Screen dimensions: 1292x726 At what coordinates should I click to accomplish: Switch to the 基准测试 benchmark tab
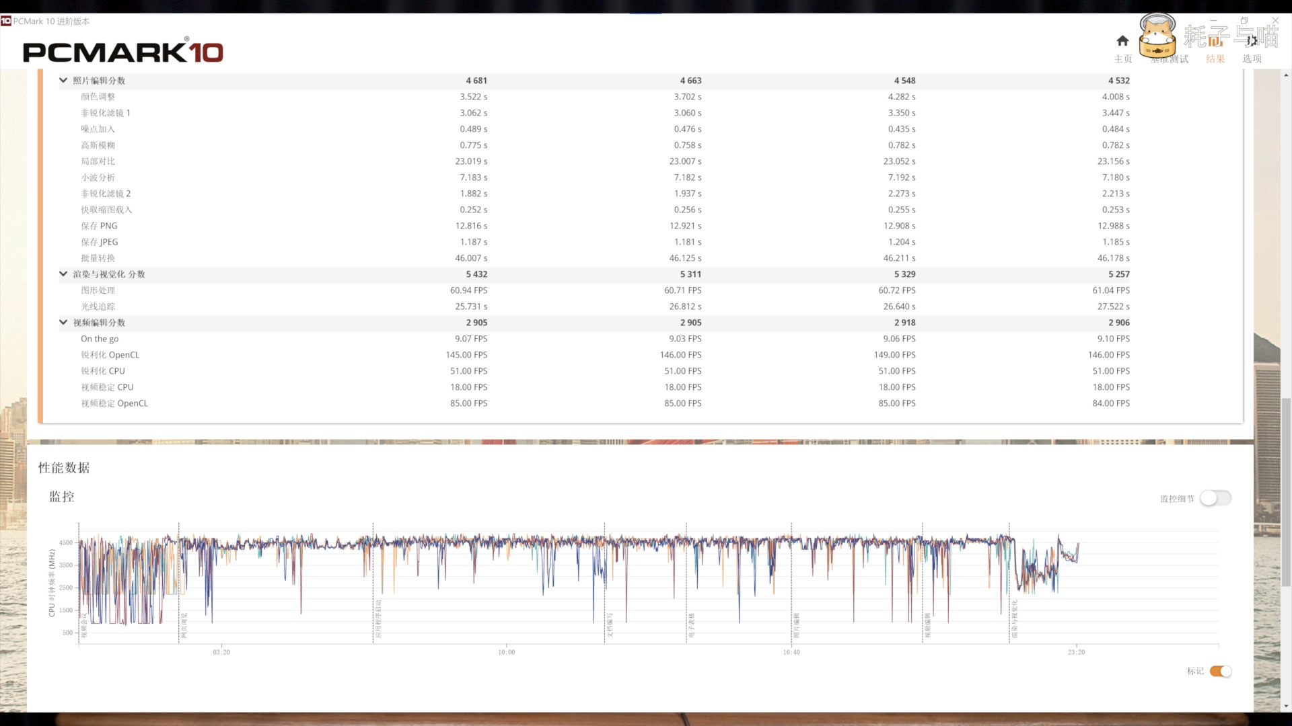pos(1170,59)
